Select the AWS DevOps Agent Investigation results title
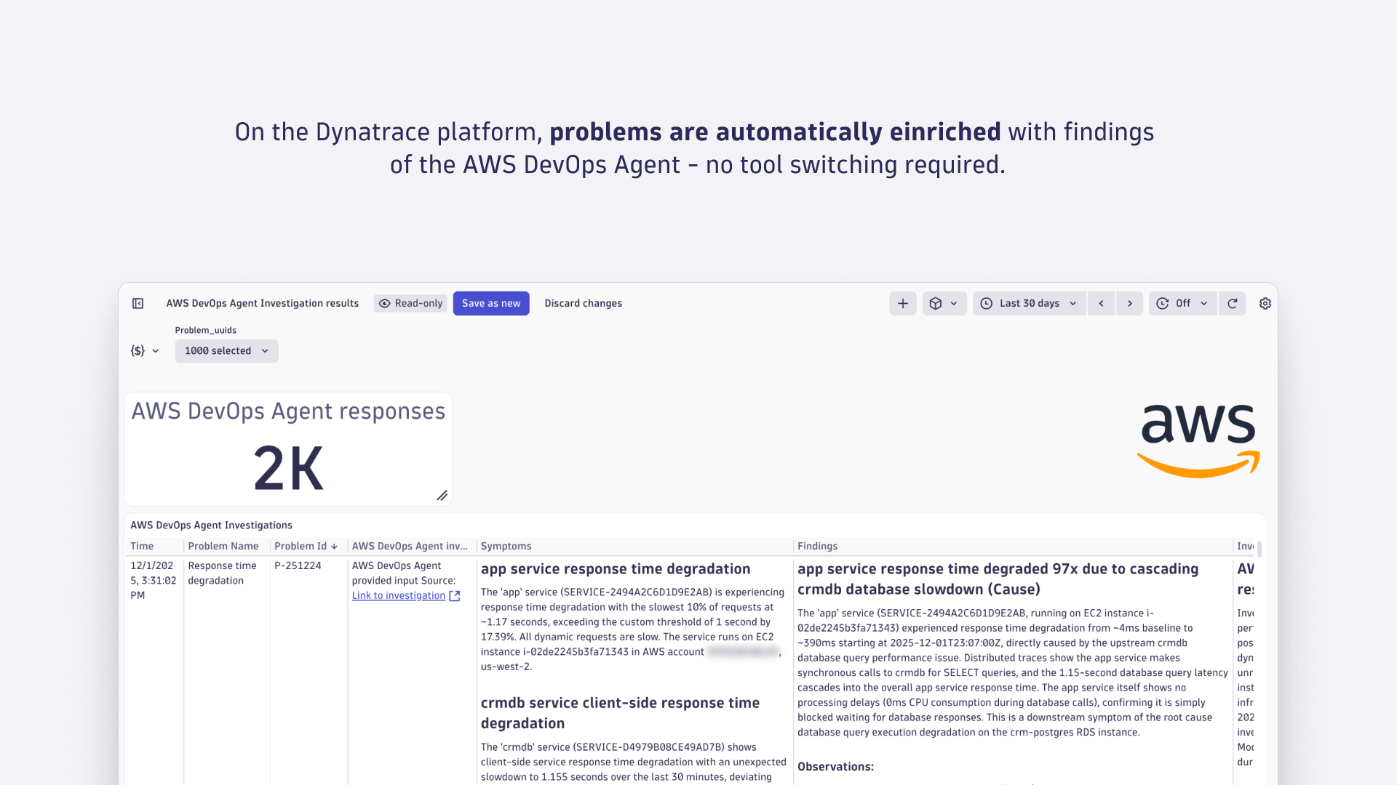1397x785 pixels. pyautogui.click(x=262, y=303)
